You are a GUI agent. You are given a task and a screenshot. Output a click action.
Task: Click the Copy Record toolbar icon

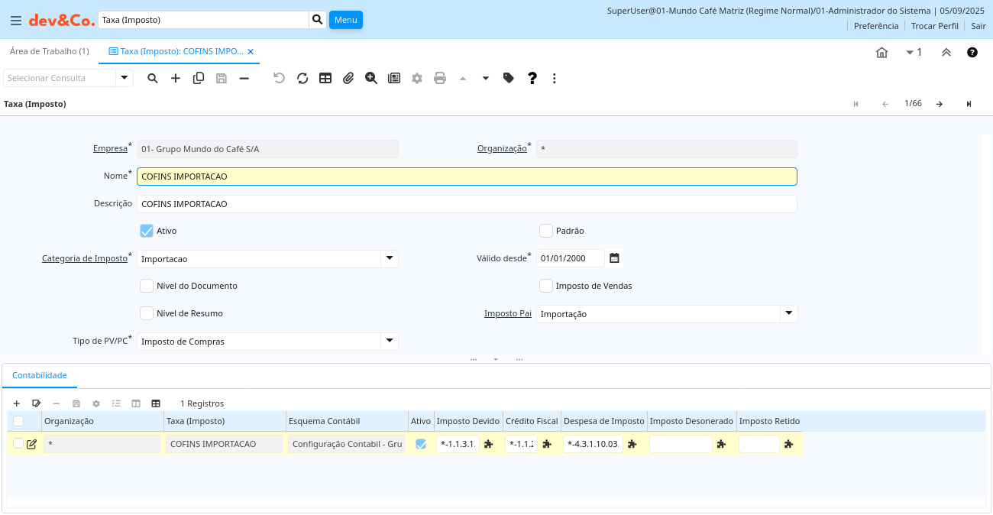tap(199, 78)
